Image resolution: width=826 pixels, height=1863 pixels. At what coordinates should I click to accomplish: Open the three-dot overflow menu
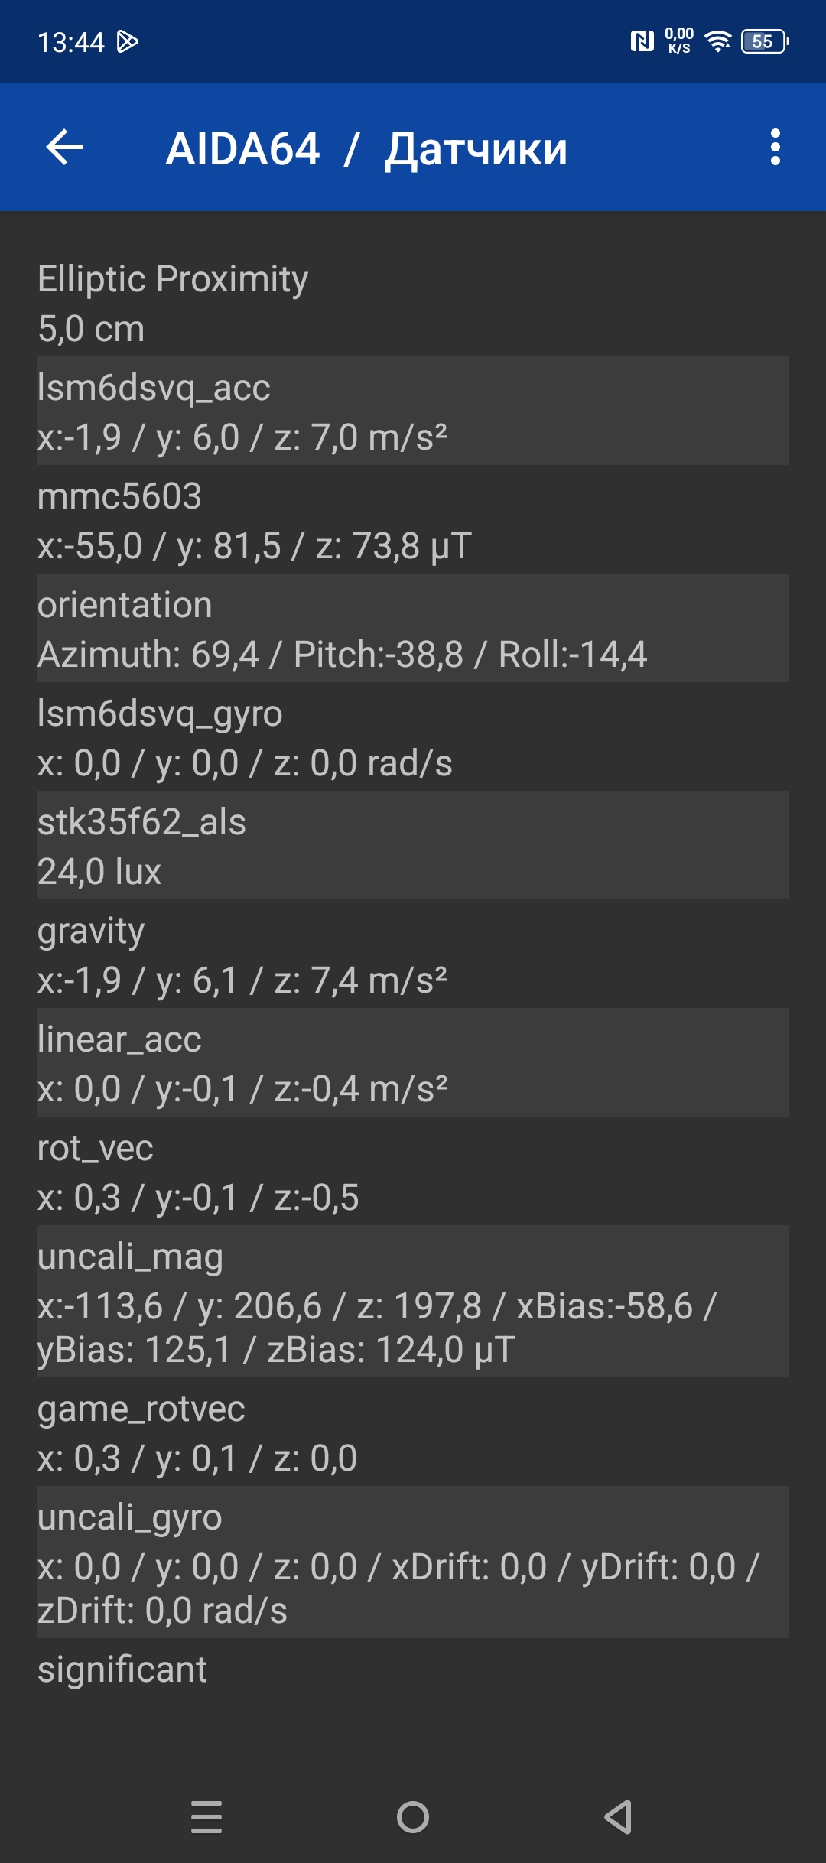[775, 147]
